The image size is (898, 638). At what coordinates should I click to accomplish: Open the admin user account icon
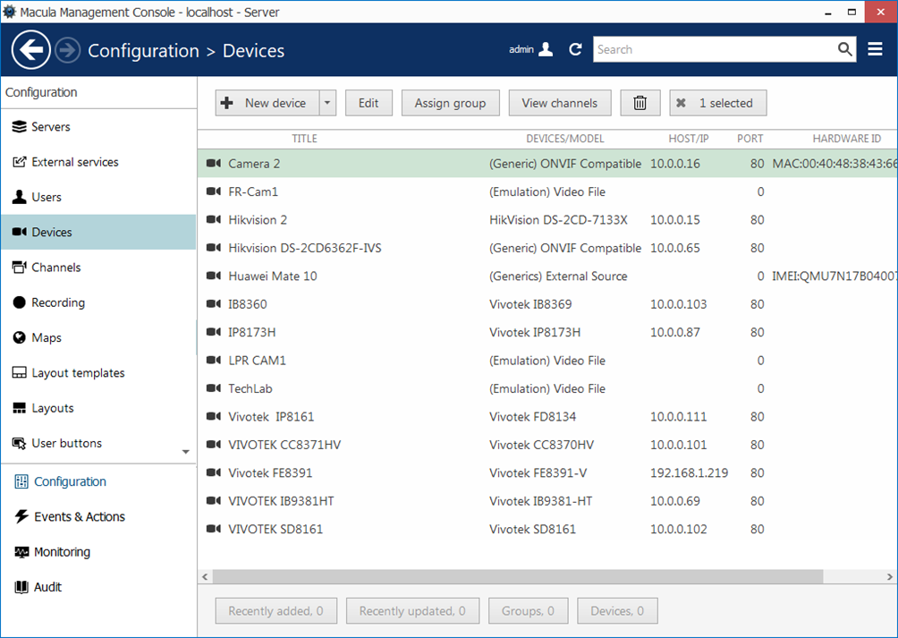(x=546, y=50)
